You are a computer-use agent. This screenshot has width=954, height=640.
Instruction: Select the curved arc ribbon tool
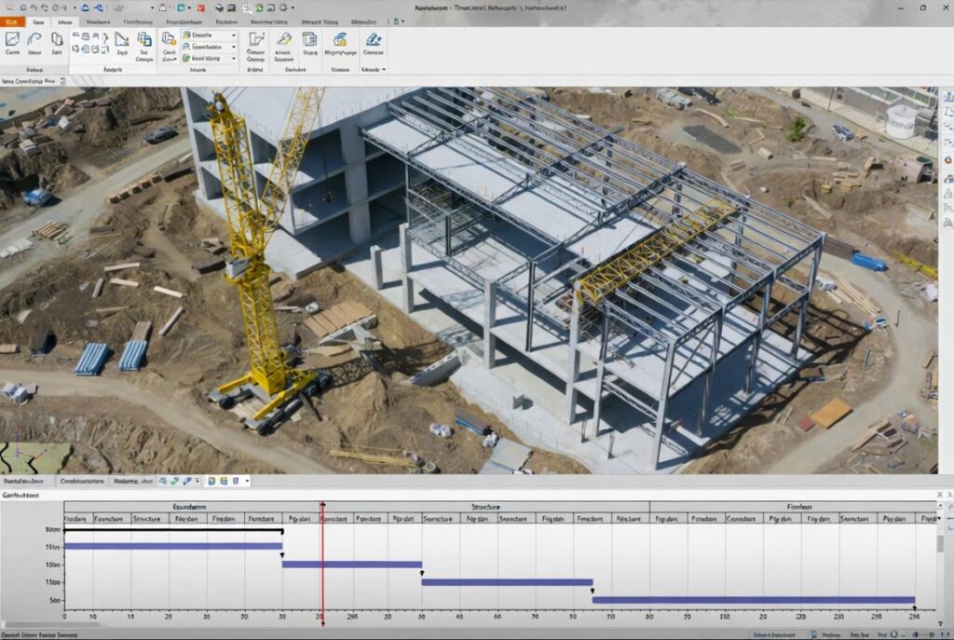point(34,40)
